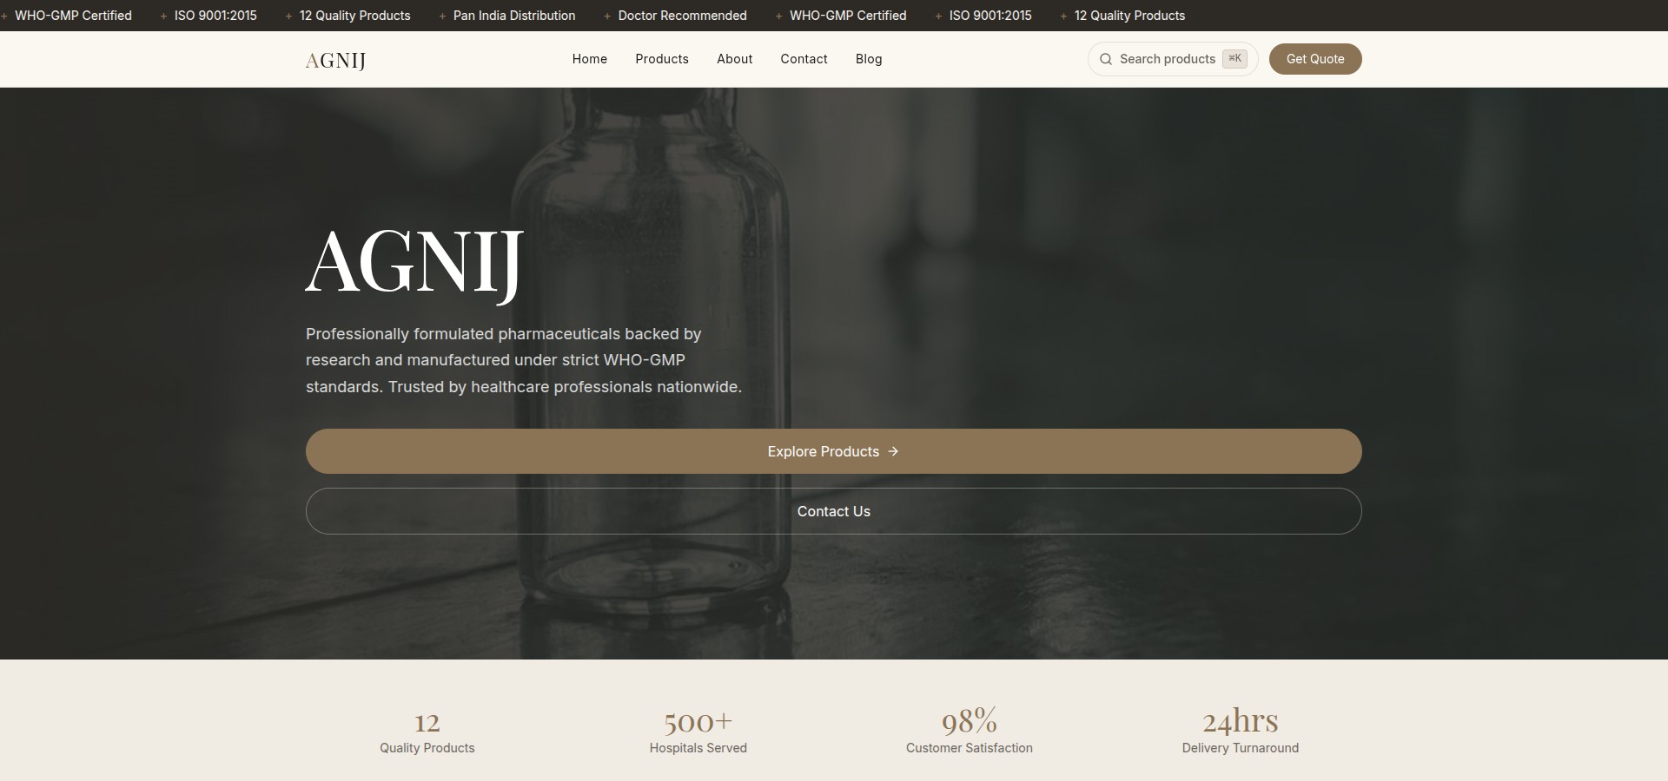Click the Doctor Recommended ticker item
The width and height of the screenshot is (1668, 781).
pos(682,16)
